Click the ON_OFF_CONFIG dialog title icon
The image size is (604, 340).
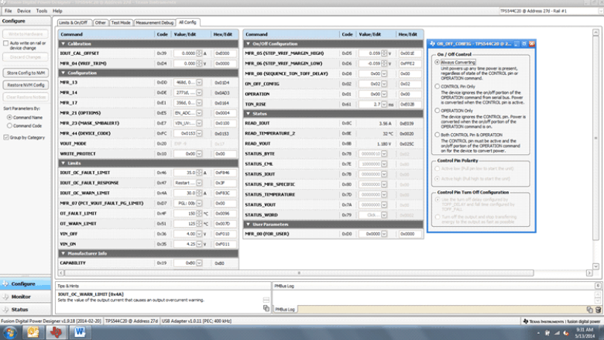pos(433,44)
